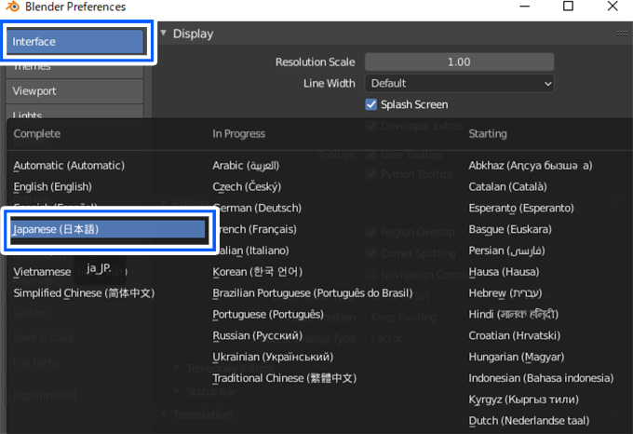Select Catalan (Català) language
This screenshot has width=633, height=434.
pos(508,187)
